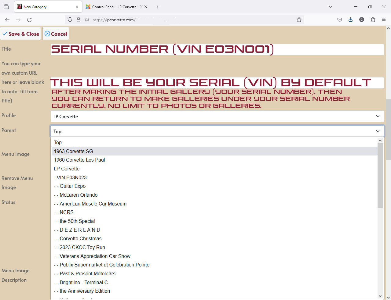This screenshot has width=391, height=300.
Task: Open a new tab with plus button
Action: 157,7
